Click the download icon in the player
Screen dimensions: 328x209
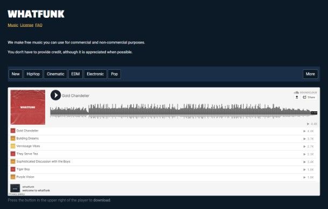297,97
